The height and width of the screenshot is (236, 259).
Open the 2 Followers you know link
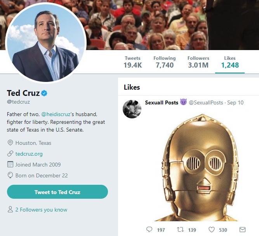click(41, 210)
